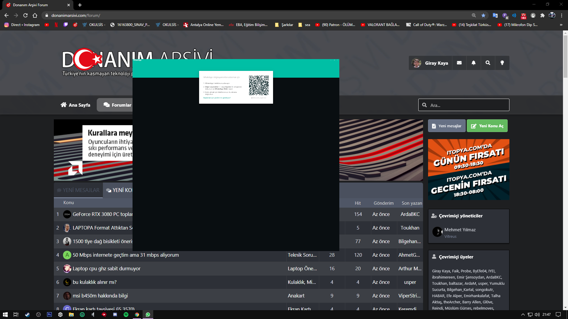This screenshot has height=319, width=568.
Task: Switch to the YENİ MESAJLAR tab
Action: [78, 190]
